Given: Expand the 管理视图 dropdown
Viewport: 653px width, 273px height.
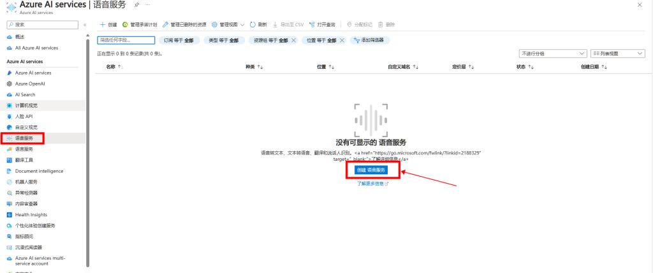Looking at the screenshot, I should (228, 25).
